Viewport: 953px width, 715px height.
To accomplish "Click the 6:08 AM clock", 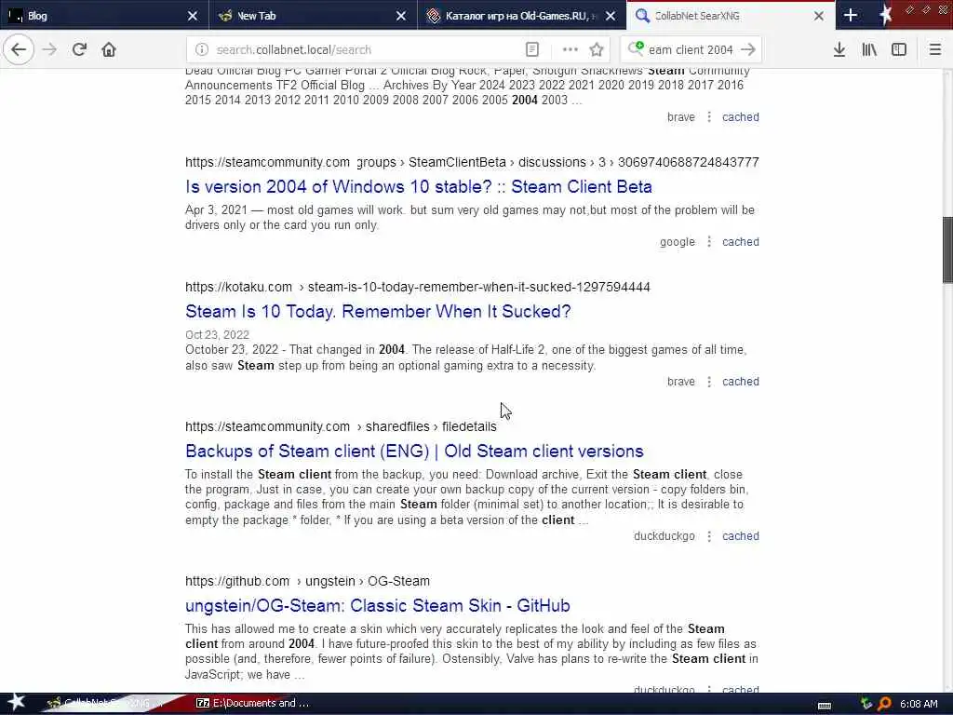I will tap(919, 704).
